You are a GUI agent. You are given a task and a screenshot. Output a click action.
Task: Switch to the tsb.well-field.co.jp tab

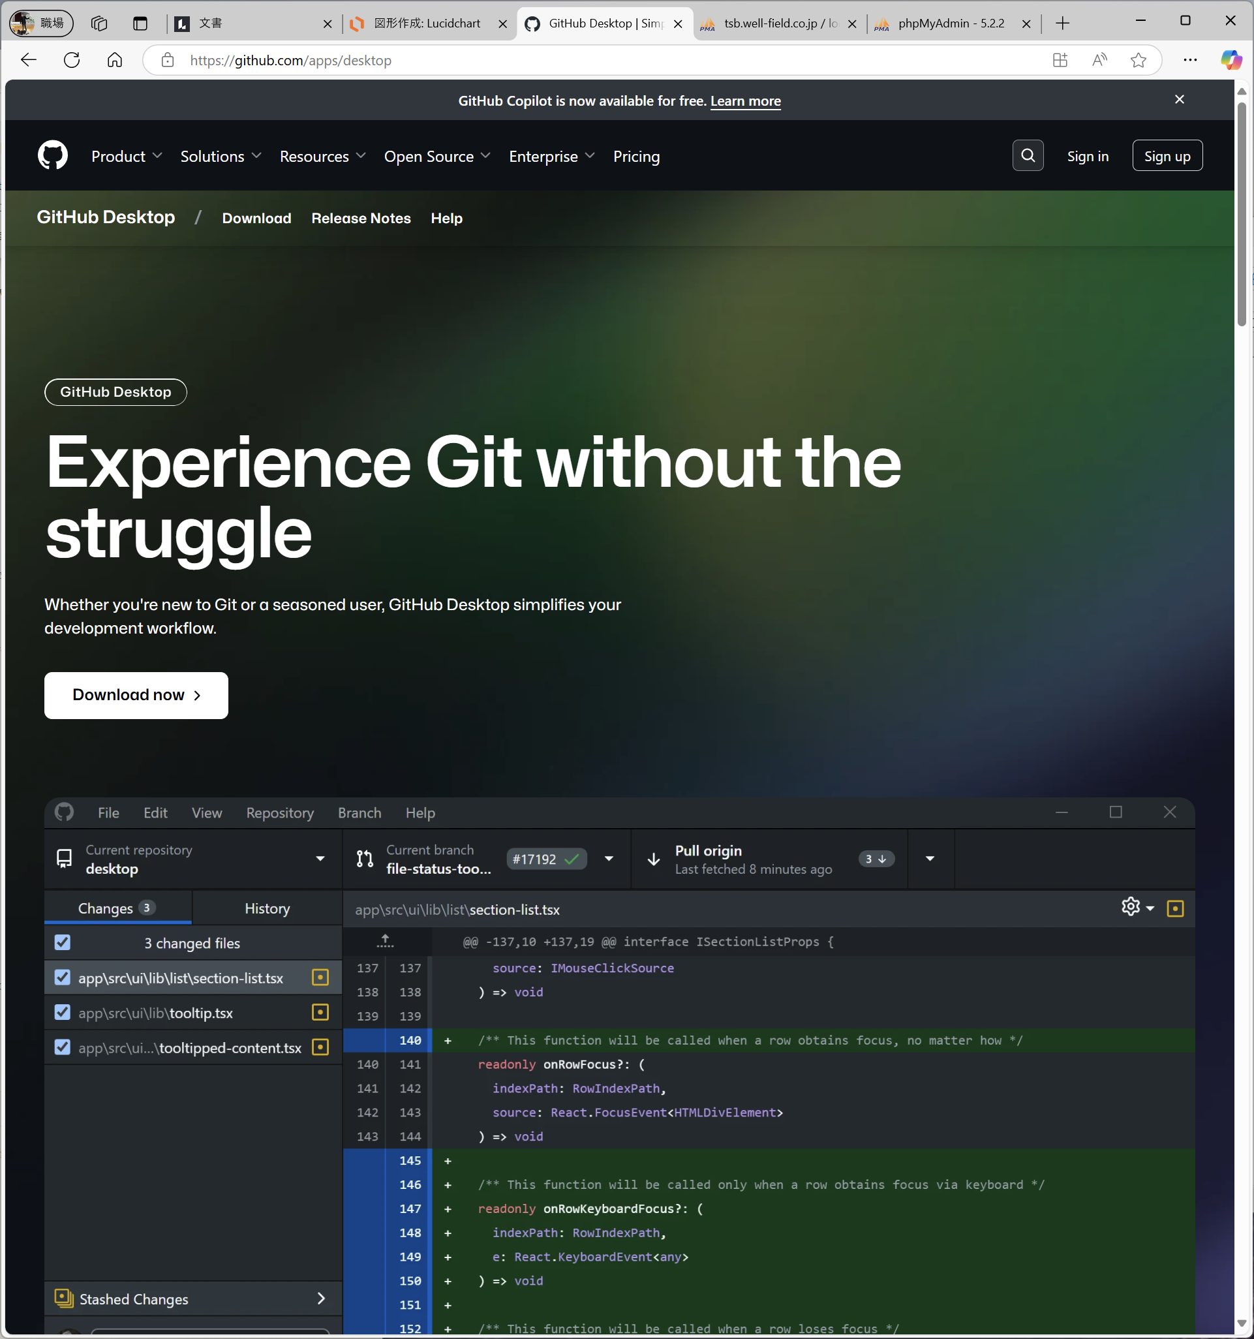780,23
